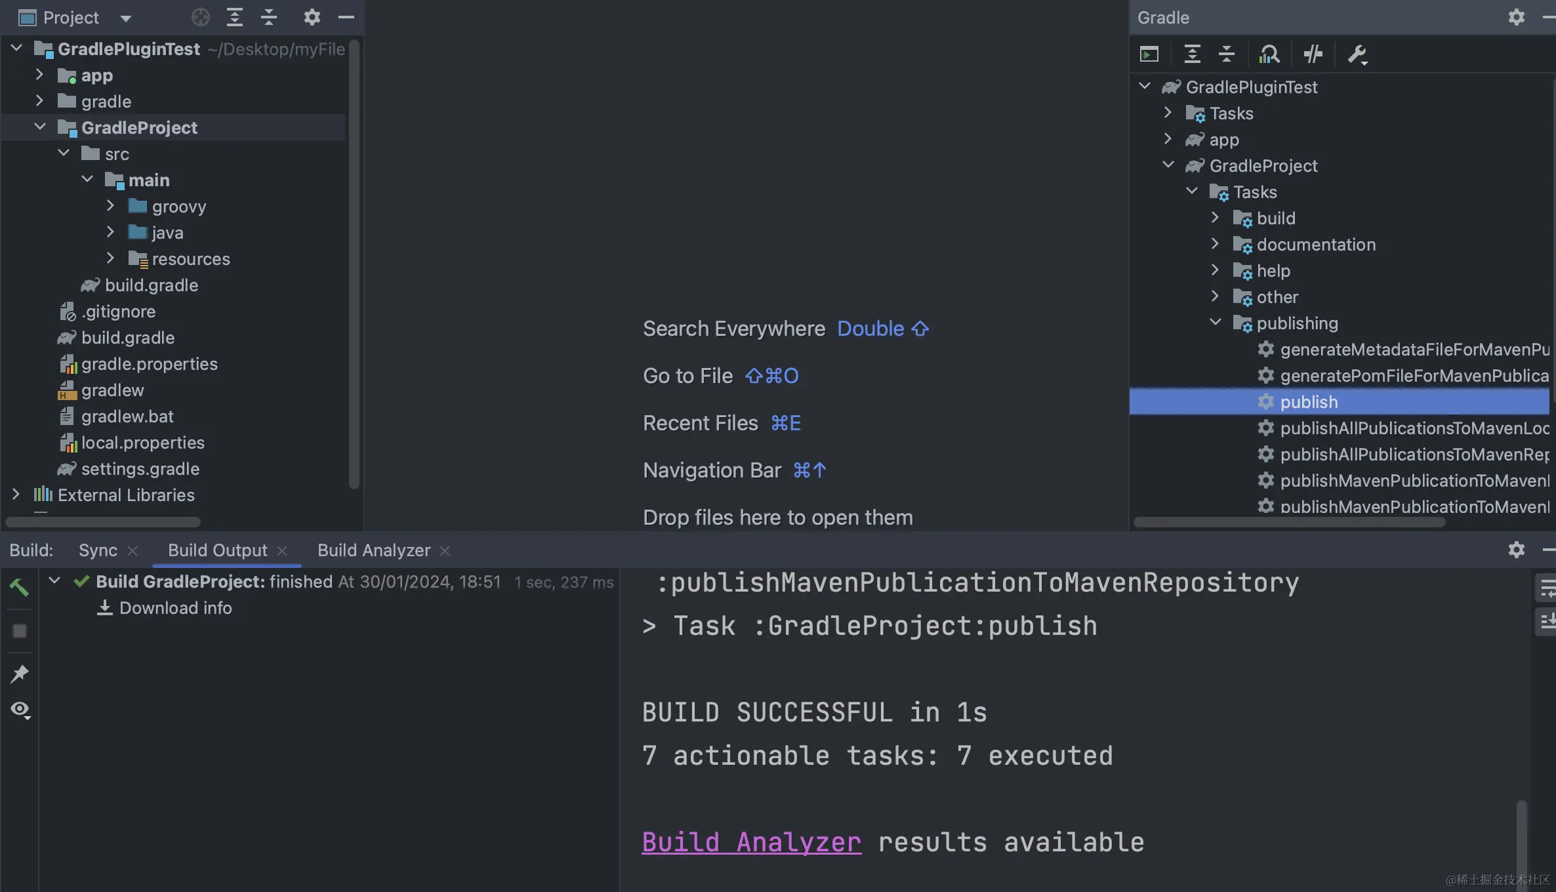
Task: Click the Gradle panel horizontal scrollbar
Action: click(1289, 522)
